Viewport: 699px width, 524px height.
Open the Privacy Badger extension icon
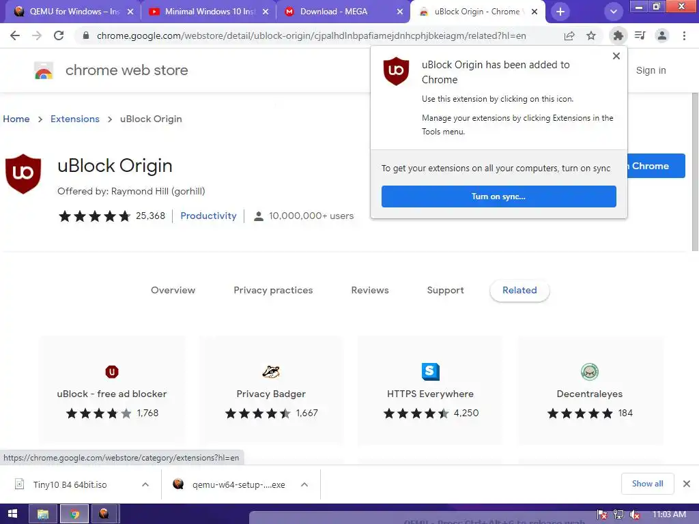pos(271,372)
